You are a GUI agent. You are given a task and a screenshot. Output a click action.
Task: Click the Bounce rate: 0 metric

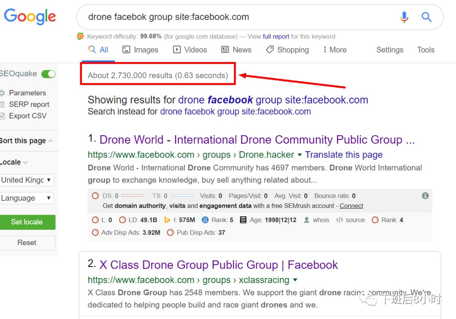coord(335,196)
